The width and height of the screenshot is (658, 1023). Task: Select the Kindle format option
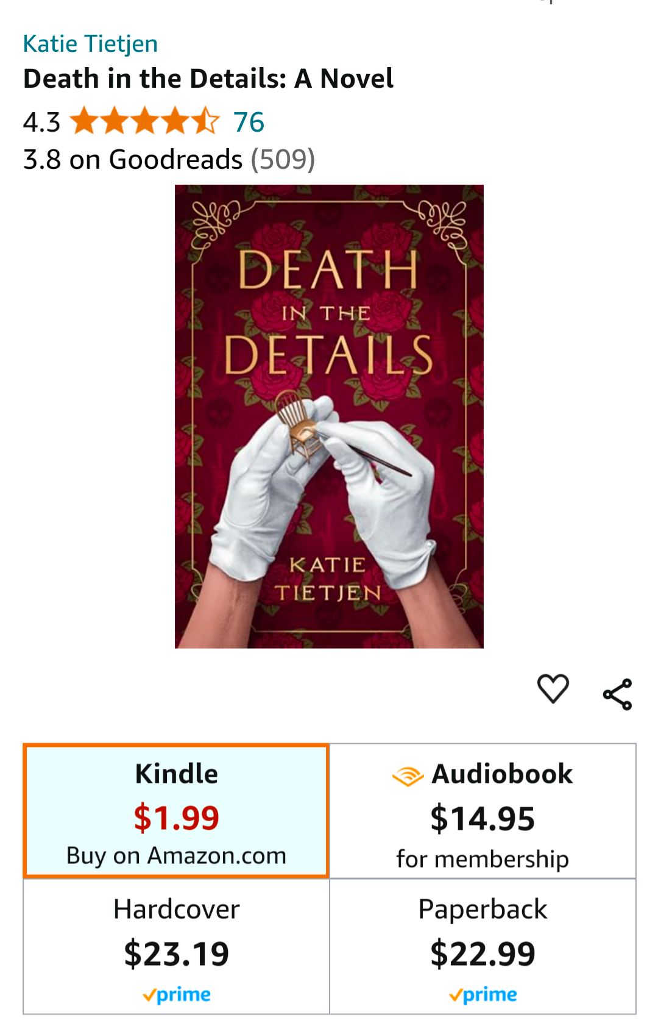tap(176, 811)
